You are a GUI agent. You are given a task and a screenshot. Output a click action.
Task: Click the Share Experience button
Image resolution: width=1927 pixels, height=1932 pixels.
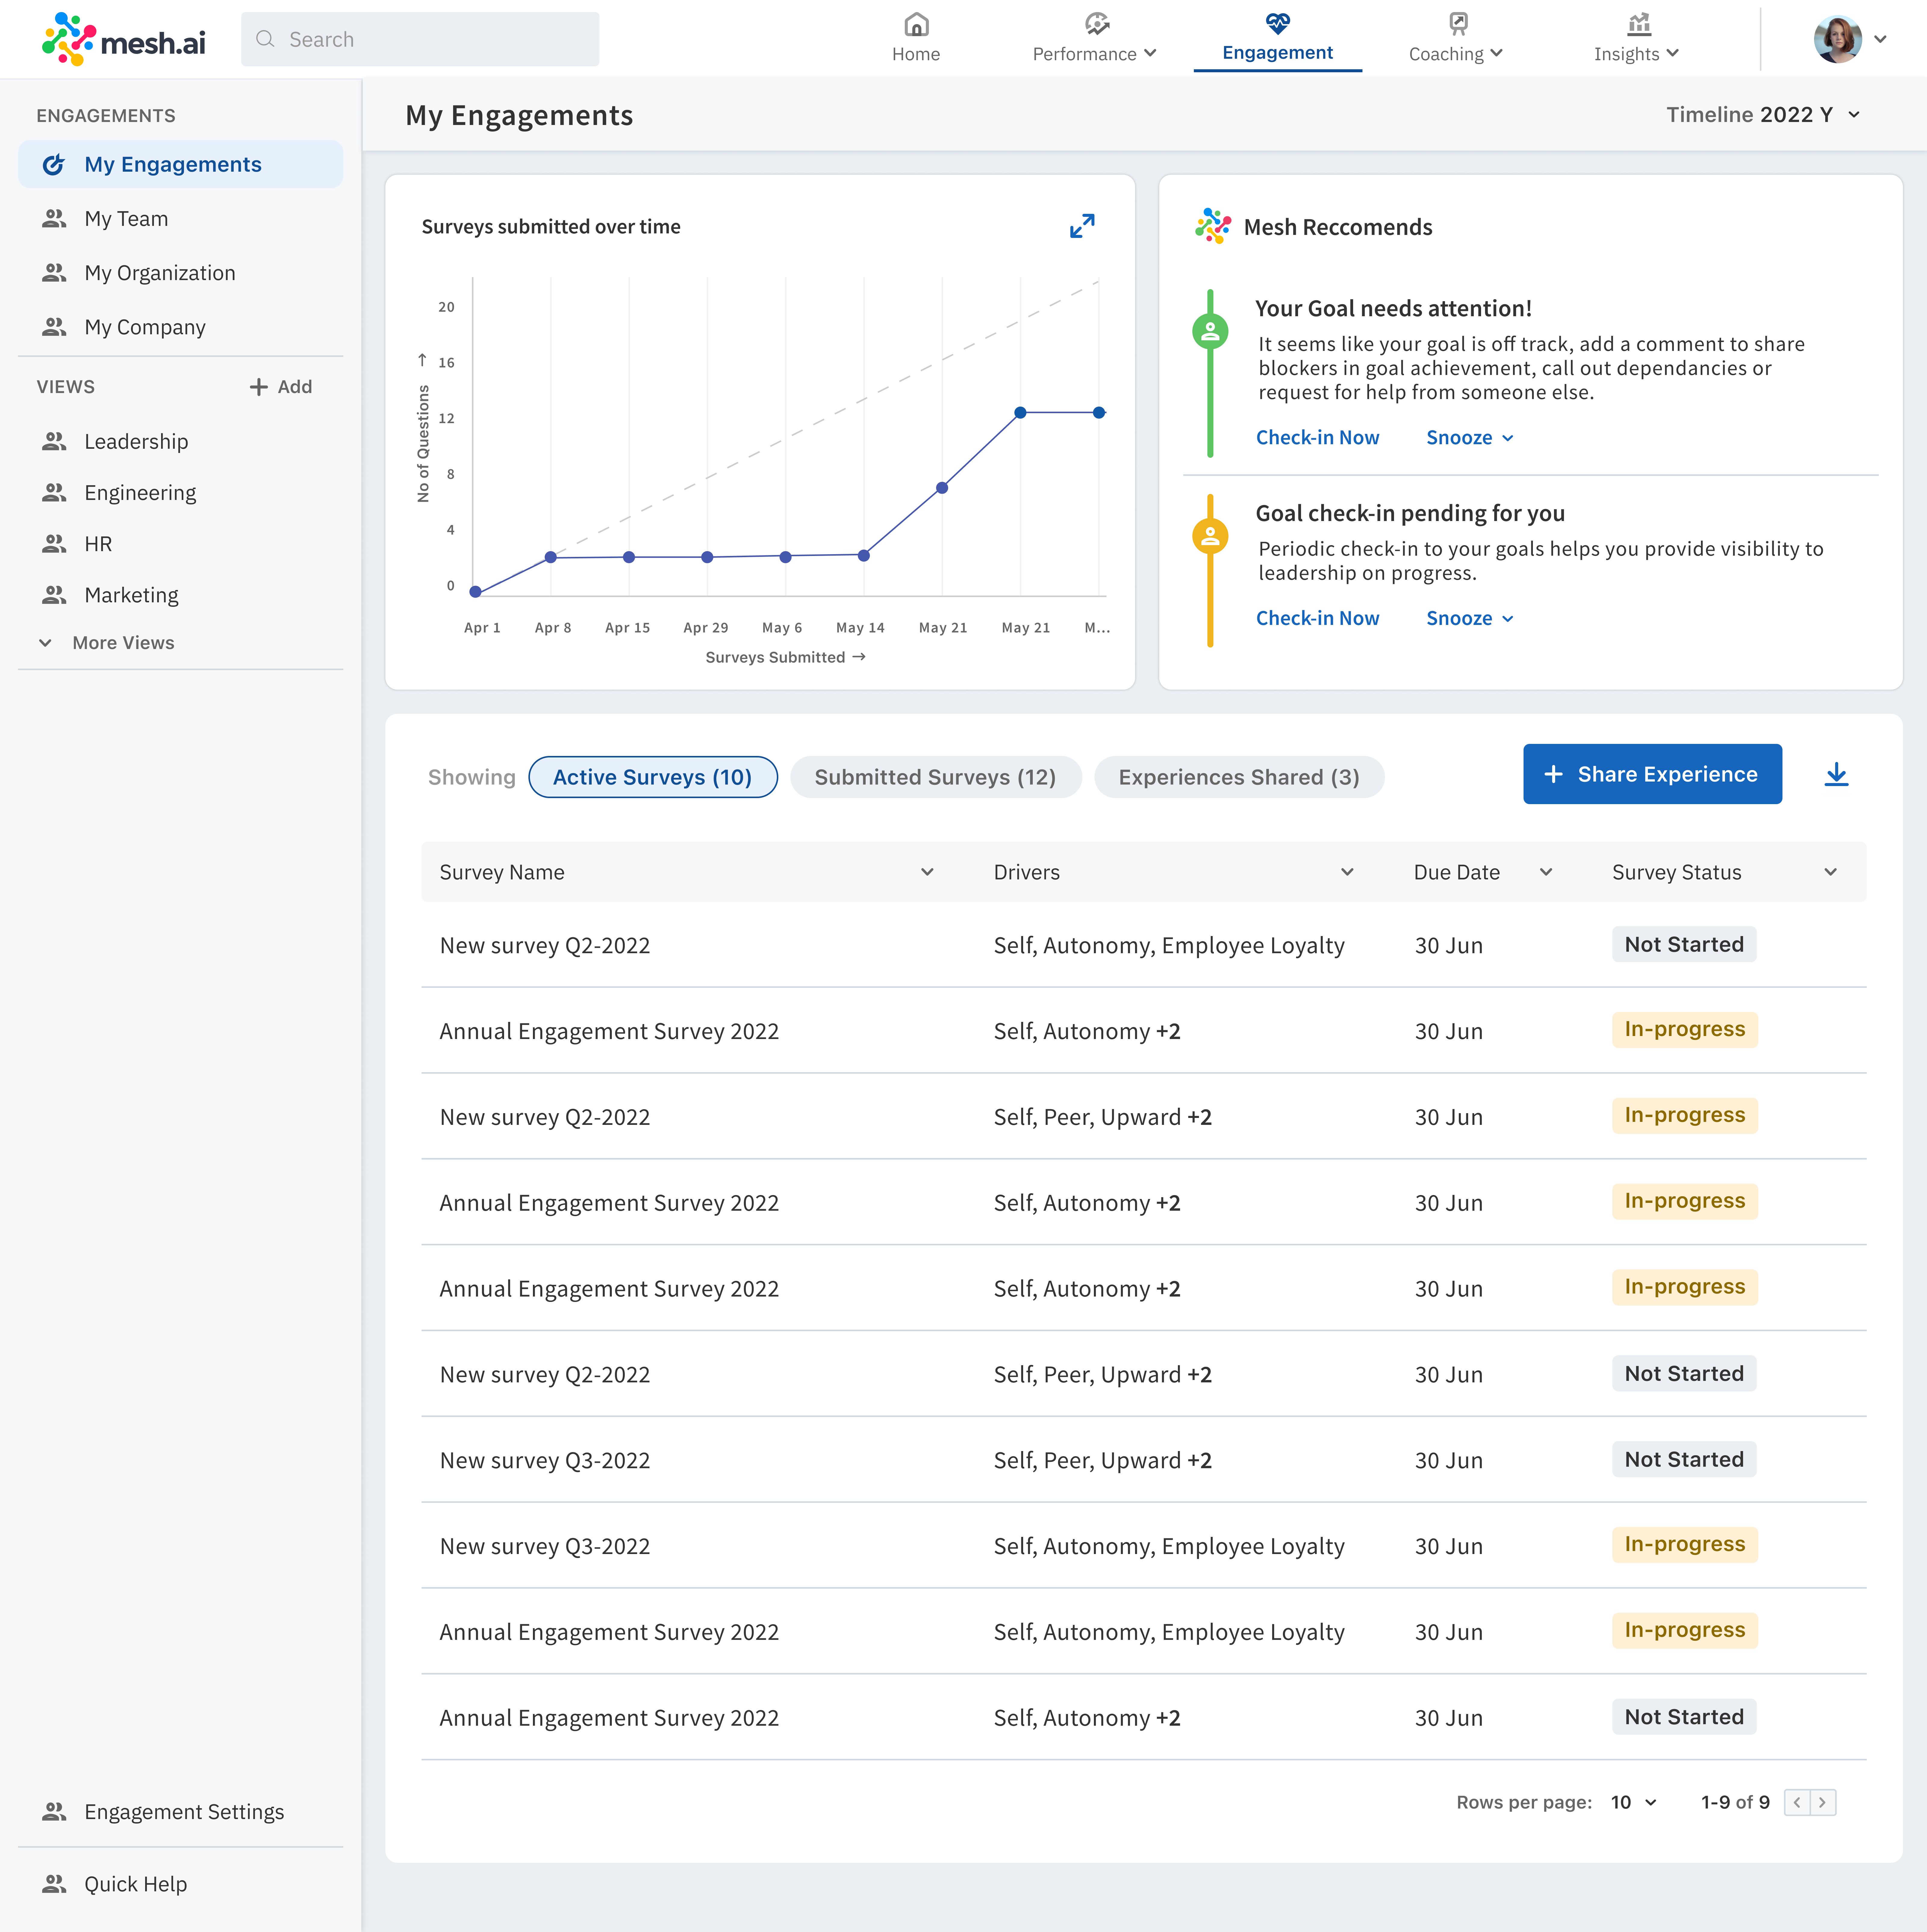(x=1652, y=774)
